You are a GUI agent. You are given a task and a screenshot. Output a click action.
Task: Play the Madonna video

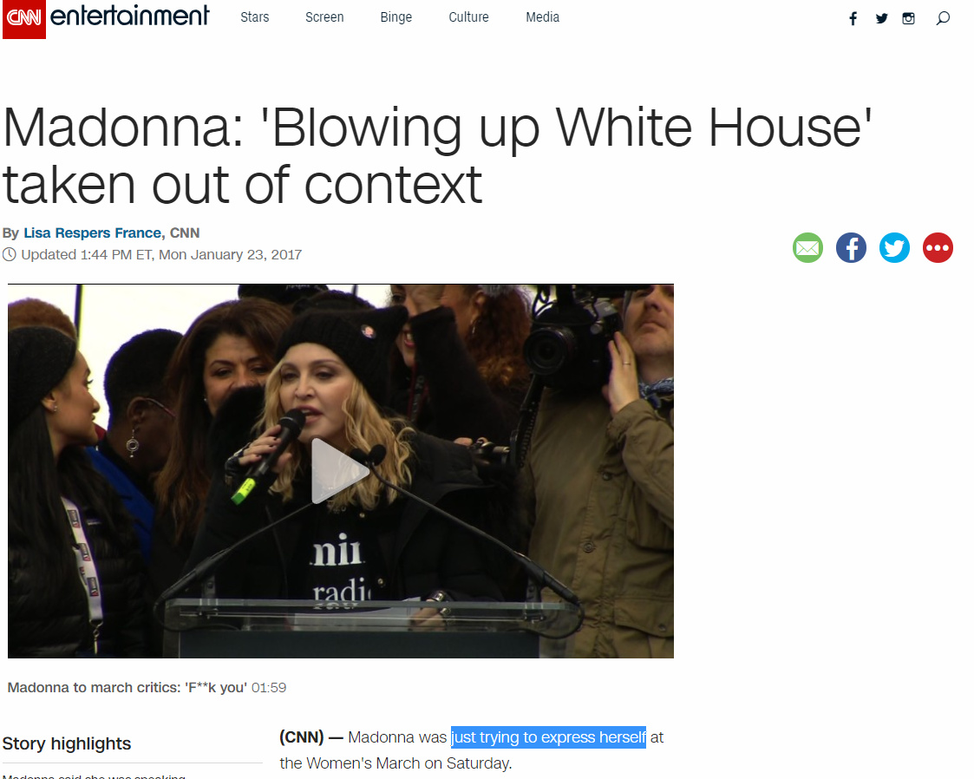point(340,471)
